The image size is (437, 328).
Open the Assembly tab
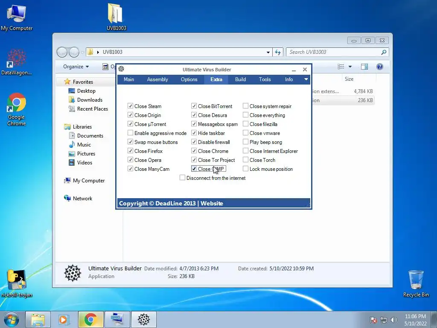[157, 79]
